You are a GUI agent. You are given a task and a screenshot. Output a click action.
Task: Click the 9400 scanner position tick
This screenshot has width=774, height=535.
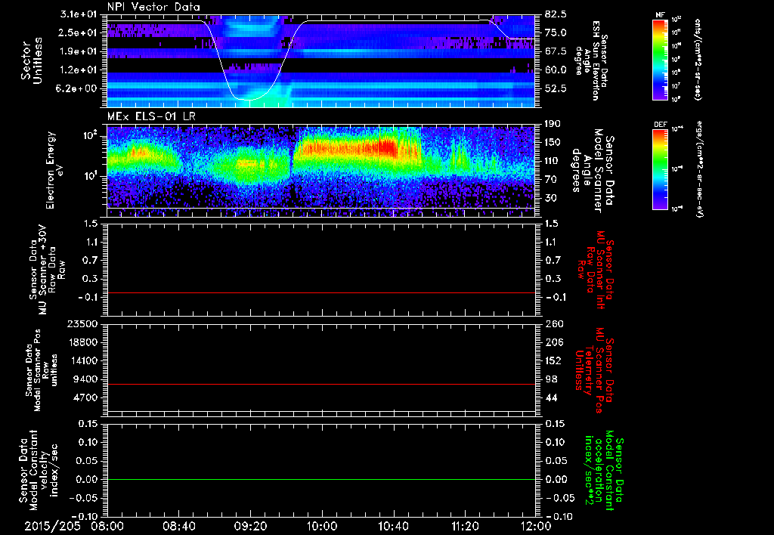coord(85,379)
